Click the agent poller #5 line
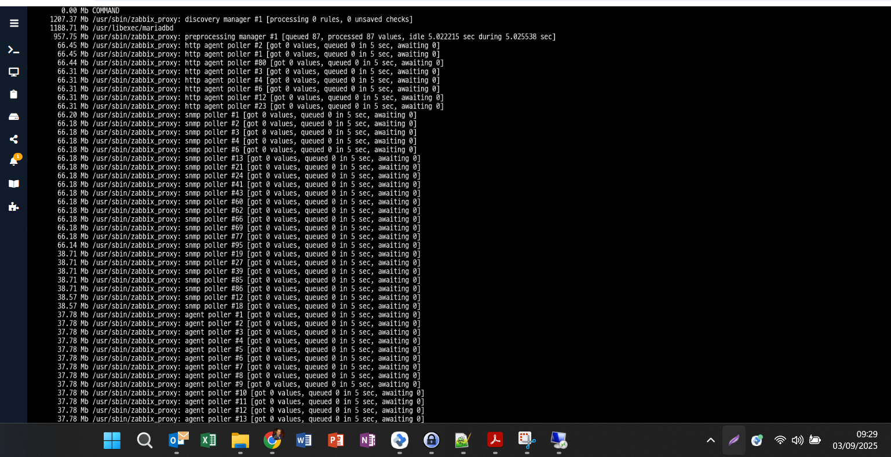Viewport: 891px width, 457px height. tap(239, 349)
